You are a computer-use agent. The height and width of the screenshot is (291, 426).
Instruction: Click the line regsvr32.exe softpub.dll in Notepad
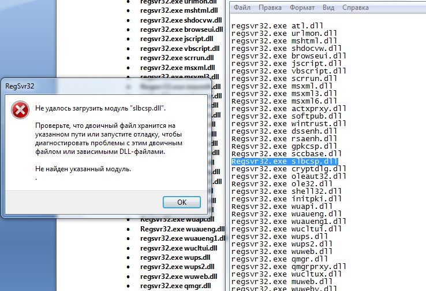pyautogui.click(x=286, y=116)
